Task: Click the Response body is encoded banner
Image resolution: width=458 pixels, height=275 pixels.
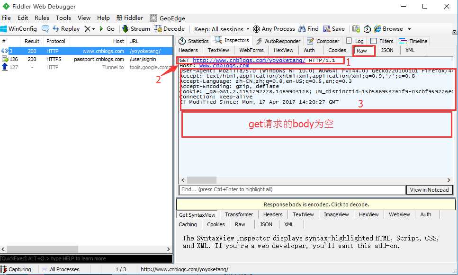Action: click(316, 204)
